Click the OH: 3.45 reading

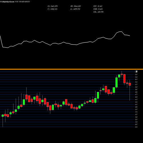(x=98, y=9)
